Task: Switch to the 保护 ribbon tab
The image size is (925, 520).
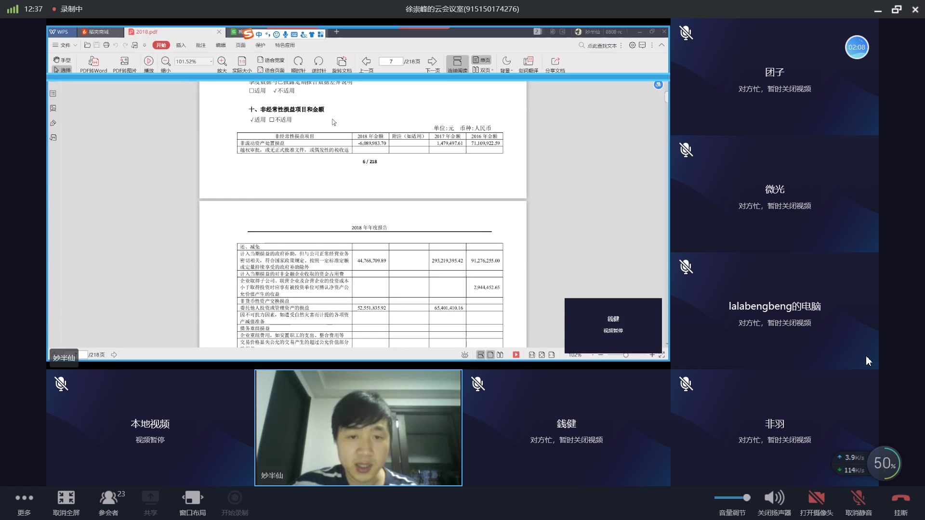Action: click(x=260, y=45)
